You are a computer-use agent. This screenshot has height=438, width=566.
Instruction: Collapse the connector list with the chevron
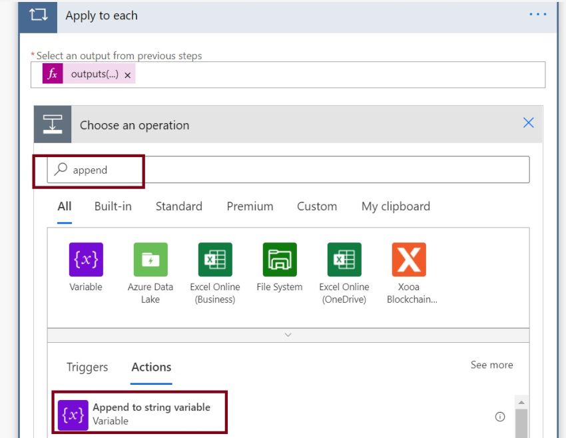[x=286, y=334]
